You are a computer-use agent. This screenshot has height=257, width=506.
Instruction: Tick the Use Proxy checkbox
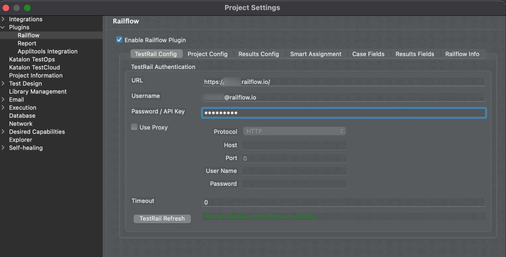(134, 127)
